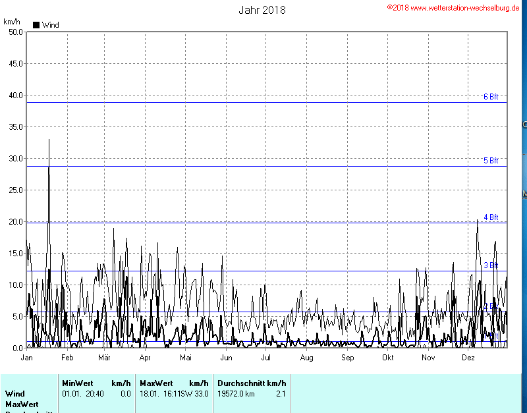Select the 'Nov' month label

pyautogui.click(x=428, y=358)
